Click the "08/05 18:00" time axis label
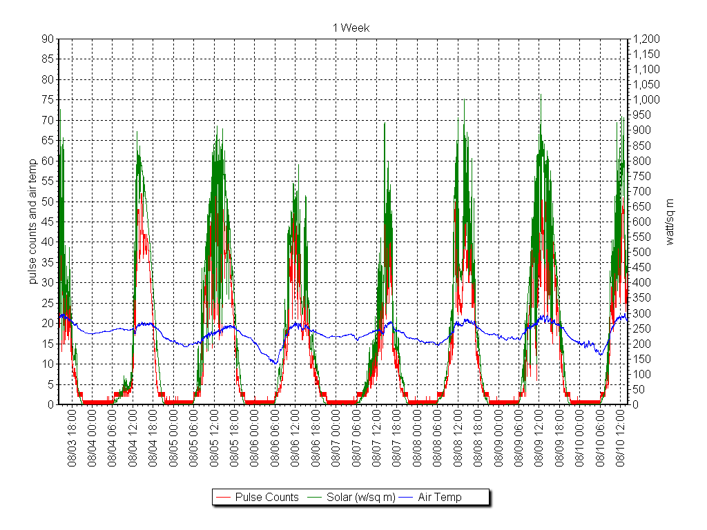Viewport: 707px width, 530px height. click(234, 438)
